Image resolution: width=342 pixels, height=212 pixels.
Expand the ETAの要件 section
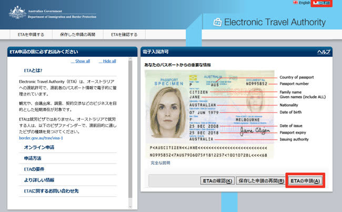tap(34, 169)
